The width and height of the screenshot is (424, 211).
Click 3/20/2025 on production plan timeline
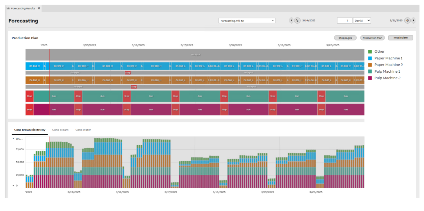[x=333, y=45]
